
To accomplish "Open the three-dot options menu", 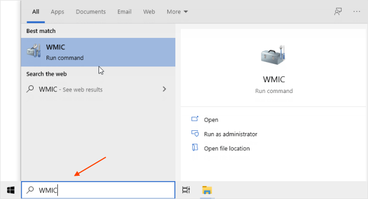I will (357, 11).
